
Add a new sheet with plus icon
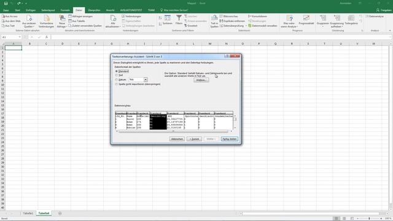click(60, 214)
